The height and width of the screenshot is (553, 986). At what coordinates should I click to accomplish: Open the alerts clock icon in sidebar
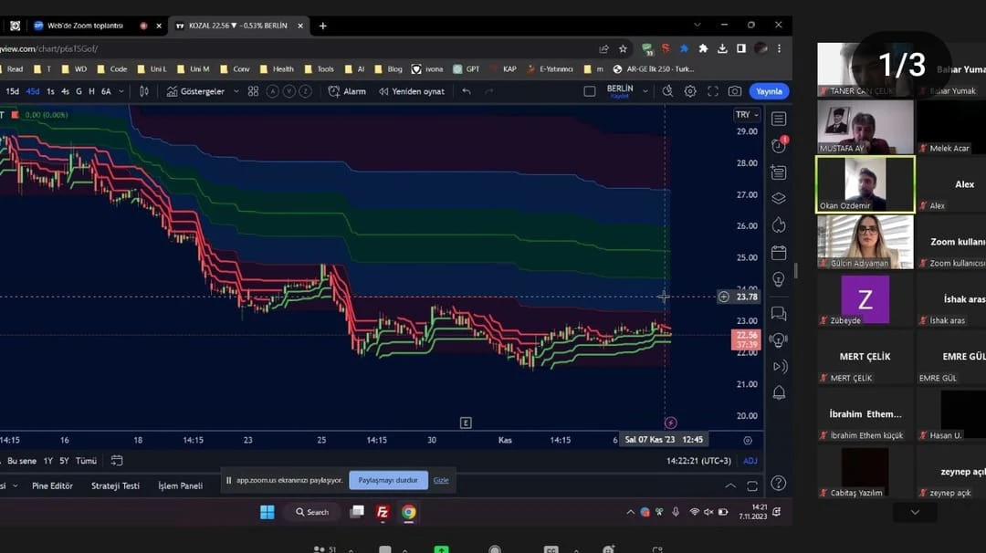point(779,145)
